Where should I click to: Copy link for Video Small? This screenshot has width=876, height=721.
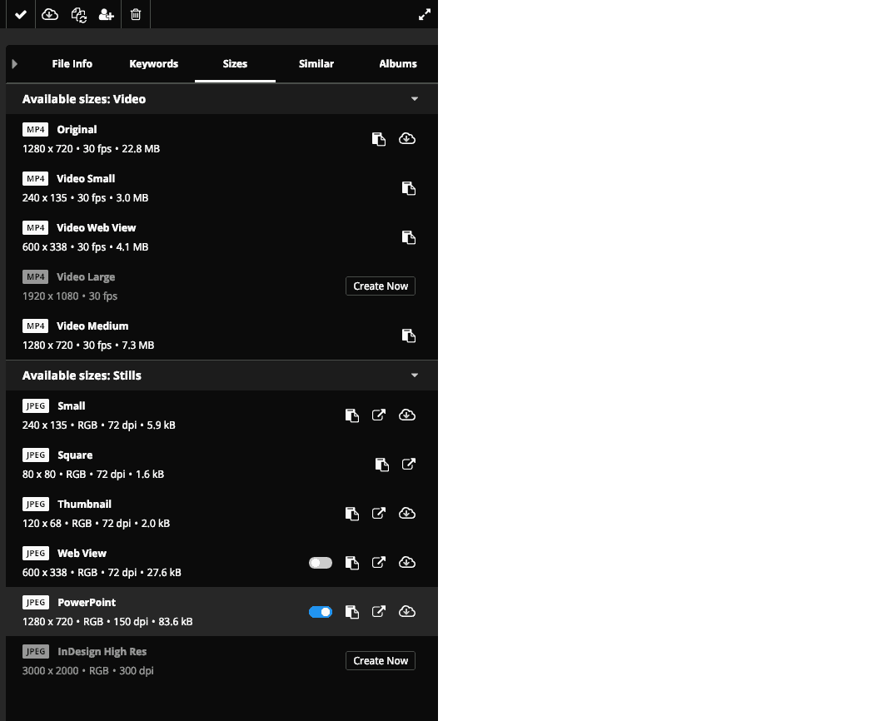click(409, 188)
